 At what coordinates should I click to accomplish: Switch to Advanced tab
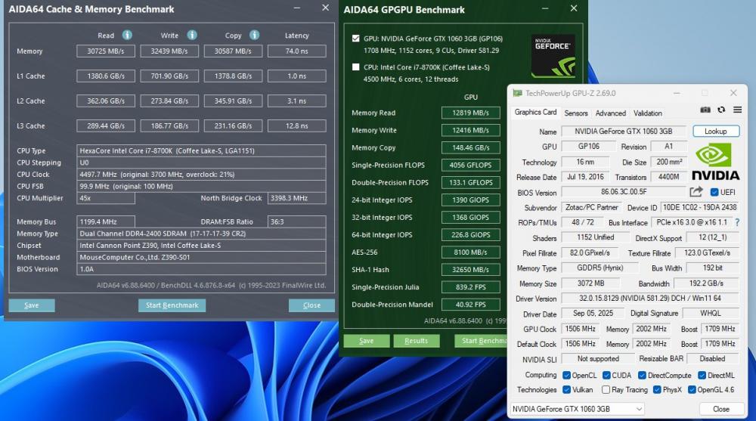[610, 113]
